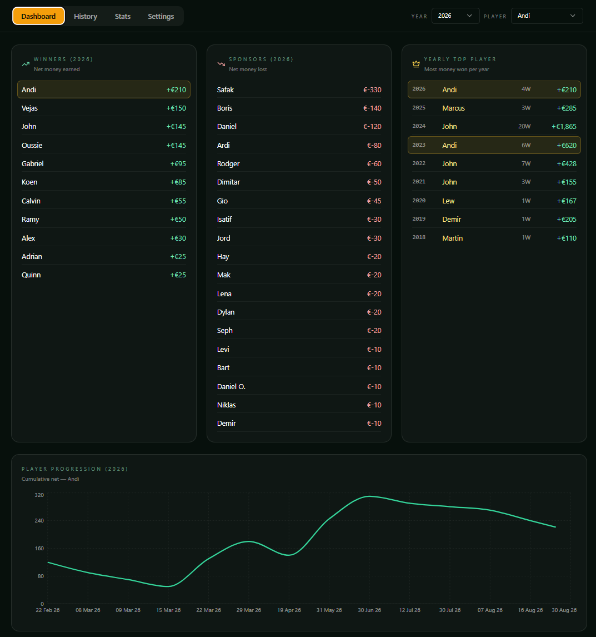Viewport: 596px width, 637px height.
Task: Click the 30 Aug 26 chart axis label
Action: [564, 610]
